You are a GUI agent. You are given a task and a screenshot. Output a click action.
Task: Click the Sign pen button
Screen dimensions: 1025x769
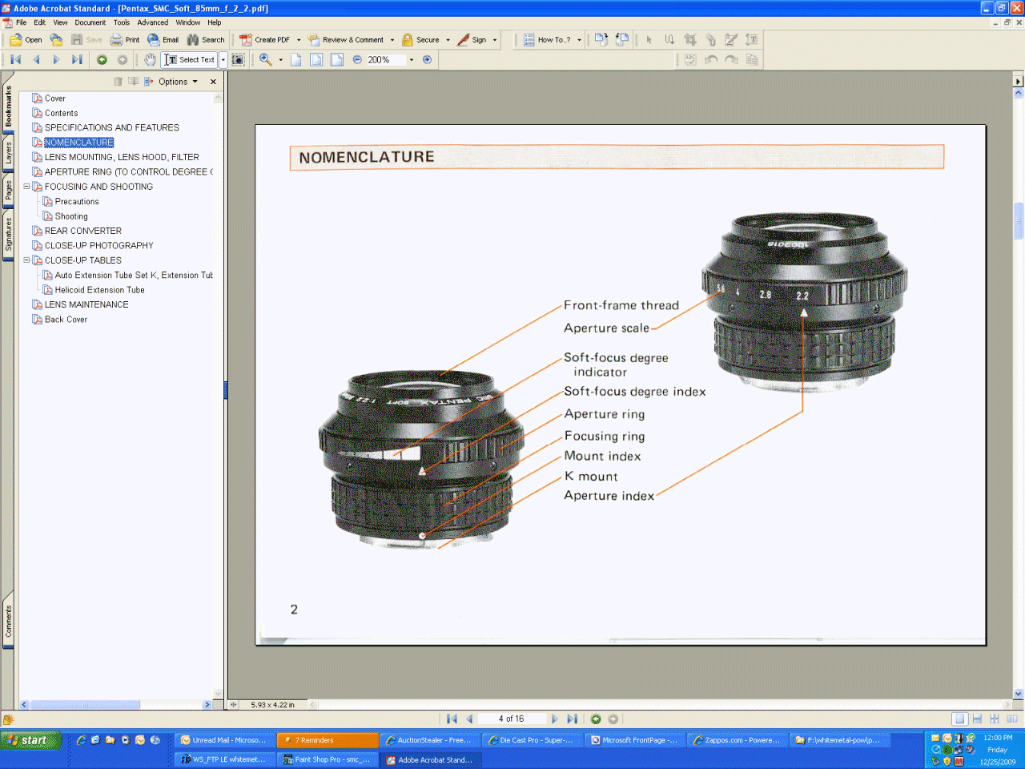(x=472, y=39)
